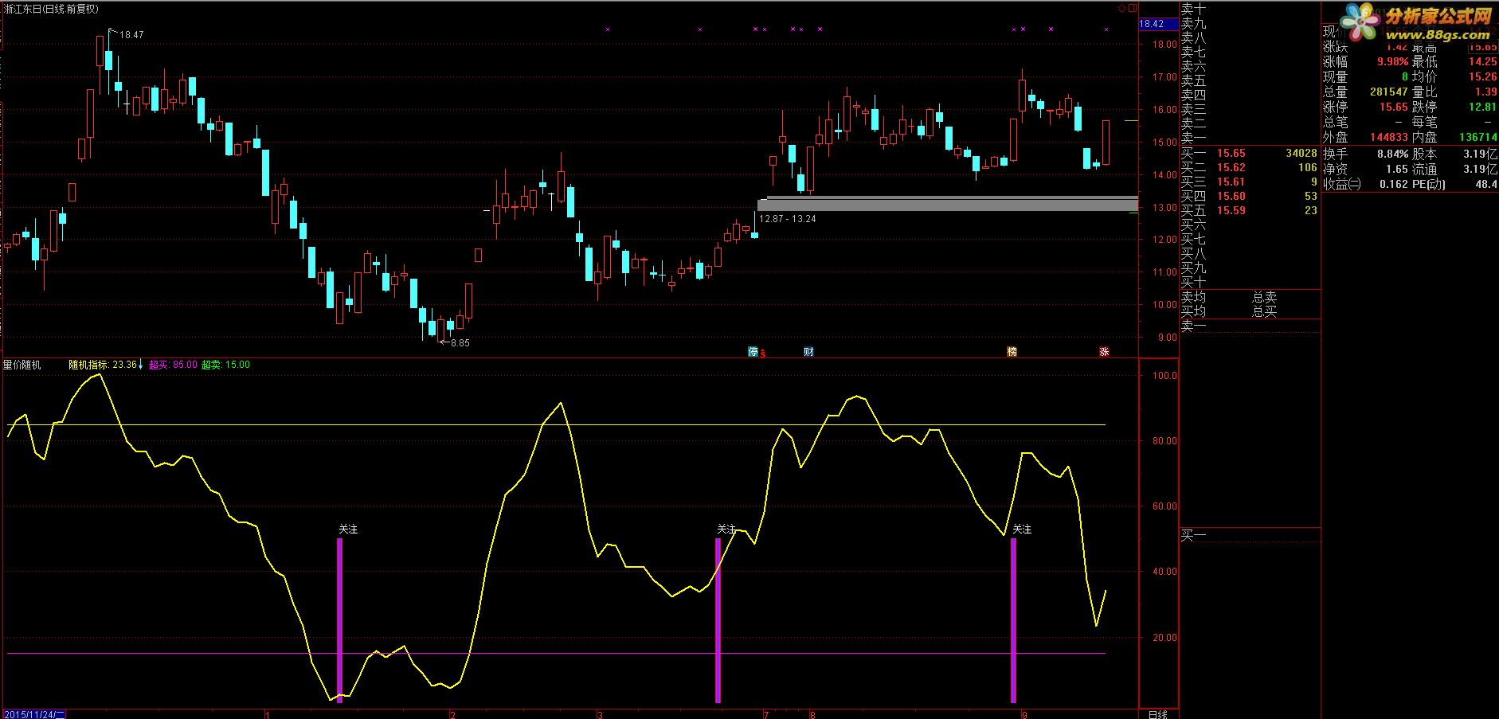Click the 量比 1.39 value
This screenshot has width=1499, height=719.
tap(1486, 92)
